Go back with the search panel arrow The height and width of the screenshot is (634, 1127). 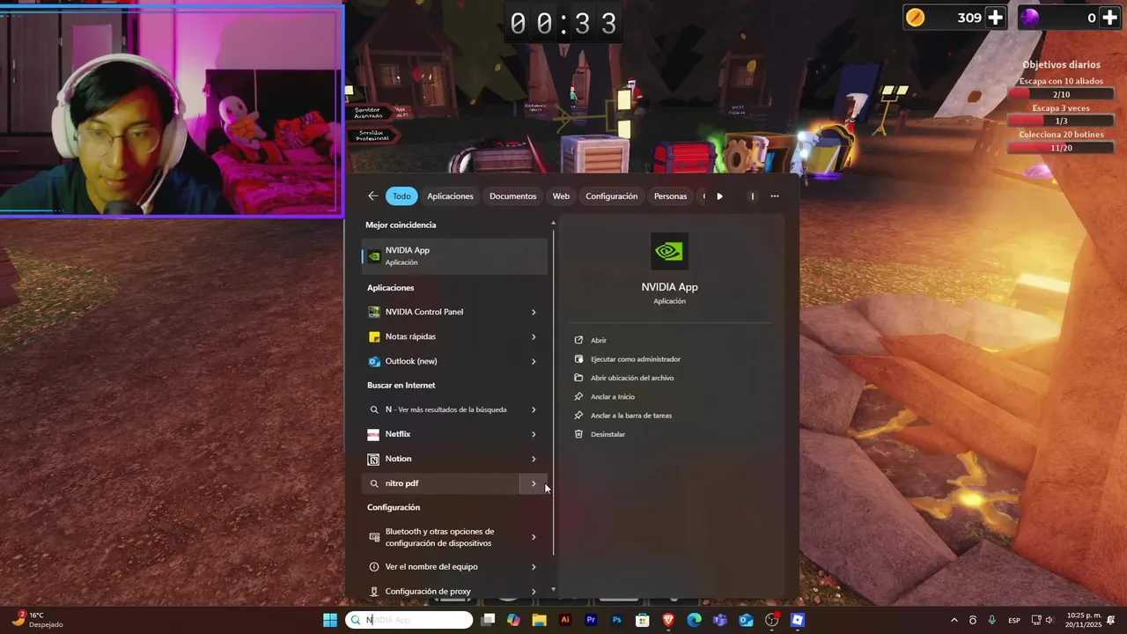pyautogui.click(x=373, y=196)
